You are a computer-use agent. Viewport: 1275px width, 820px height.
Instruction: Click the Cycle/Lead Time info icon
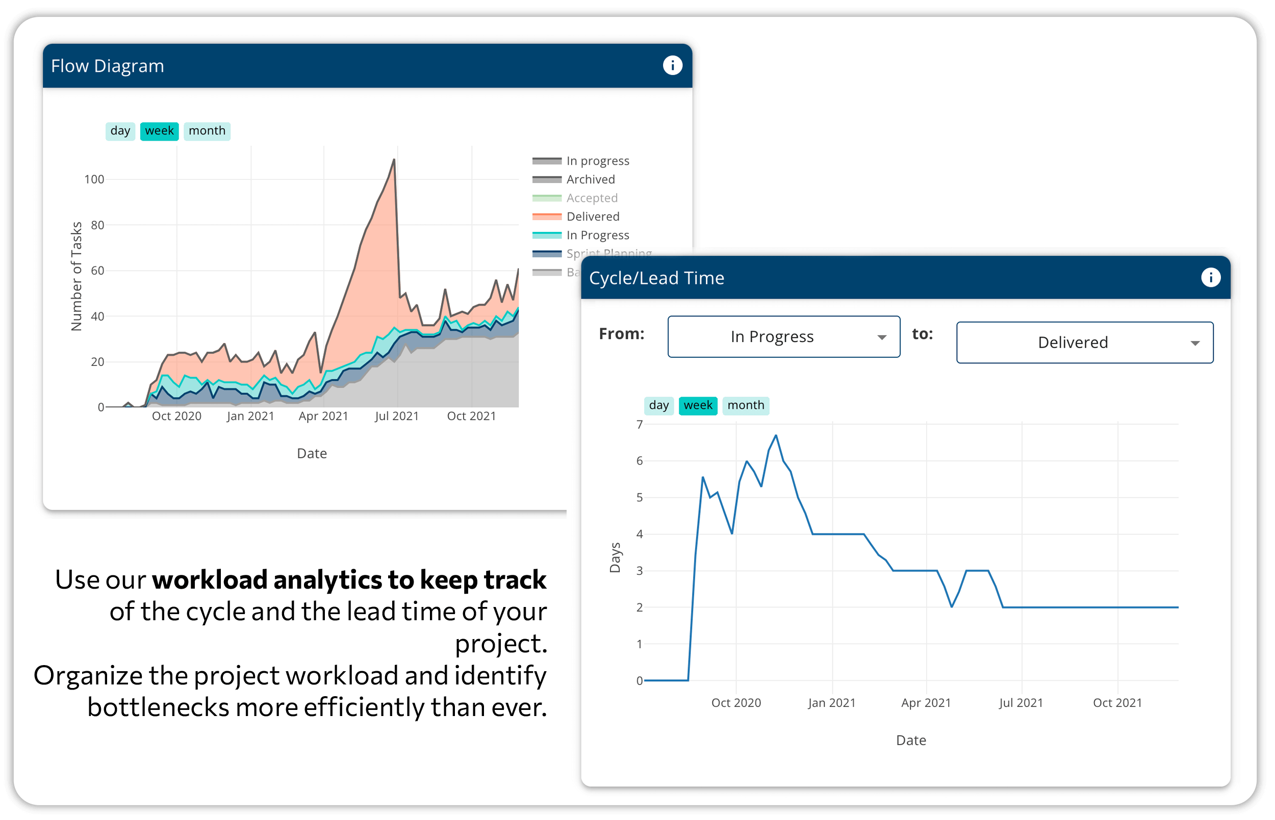point(1211,277)
